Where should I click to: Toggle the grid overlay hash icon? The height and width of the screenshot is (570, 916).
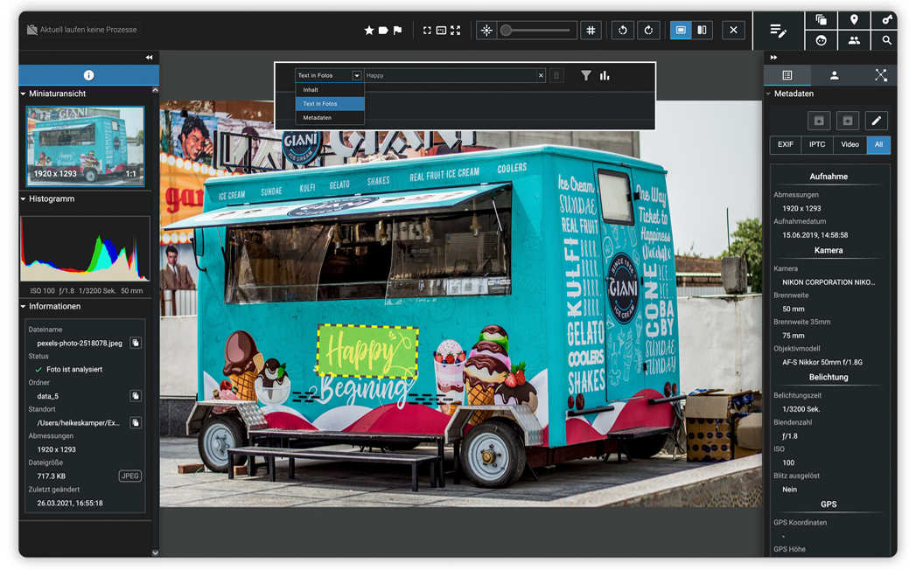point(591,31)
